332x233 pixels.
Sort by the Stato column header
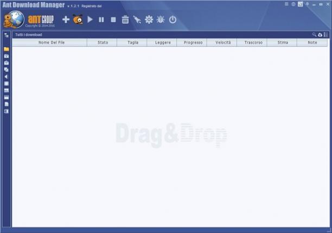[x=102, y=42]
